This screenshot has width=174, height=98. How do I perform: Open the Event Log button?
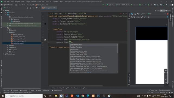pyautogui.click(x=153, y=90)
